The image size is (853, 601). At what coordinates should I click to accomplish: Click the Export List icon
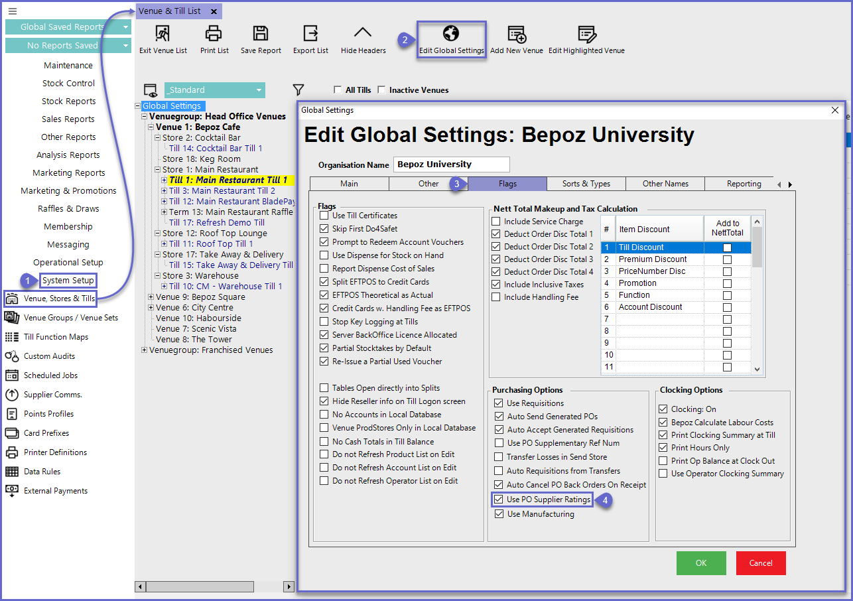[310, 34]
